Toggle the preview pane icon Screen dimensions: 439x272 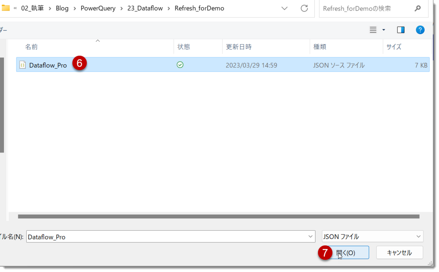pyautogui.click(x=401, y=30)
